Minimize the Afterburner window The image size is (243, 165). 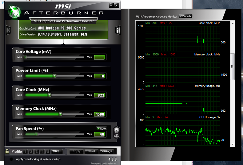[x=111, y=6]
